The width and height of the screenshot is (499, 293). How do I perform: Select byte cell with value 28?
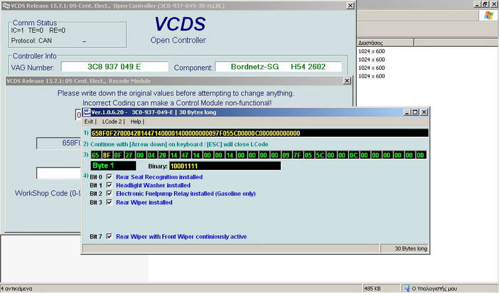163,156
